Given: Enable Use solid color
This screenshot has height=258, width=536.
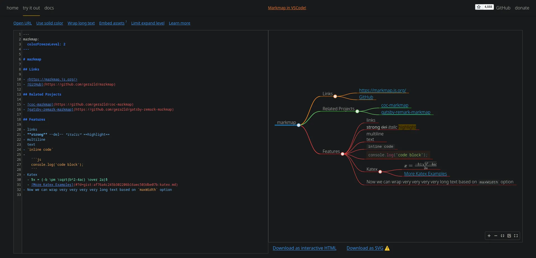Looking at the screenshot, I should (x=49, y=23).
